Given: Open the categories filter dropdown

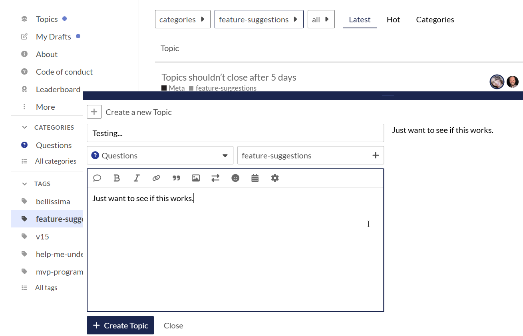Looking at the screenshot, I should (183, 19).
